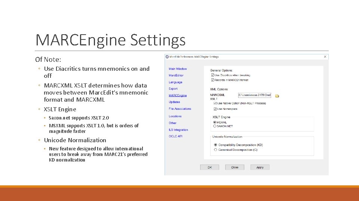Open the Locations preferences section
Viewport: 359px width, 201px height.
[175, 116]
